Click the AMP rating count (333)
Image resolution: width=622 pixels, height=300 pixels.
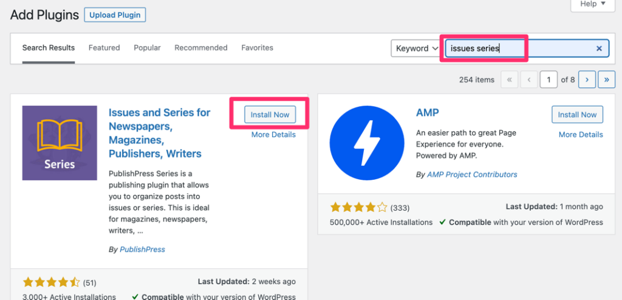coord(400,208)
